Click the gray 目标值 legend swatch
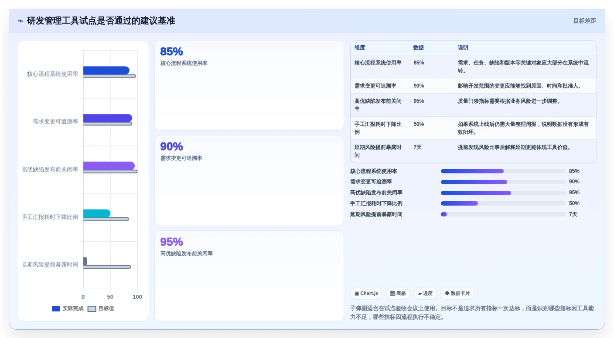 pos(92,309)
